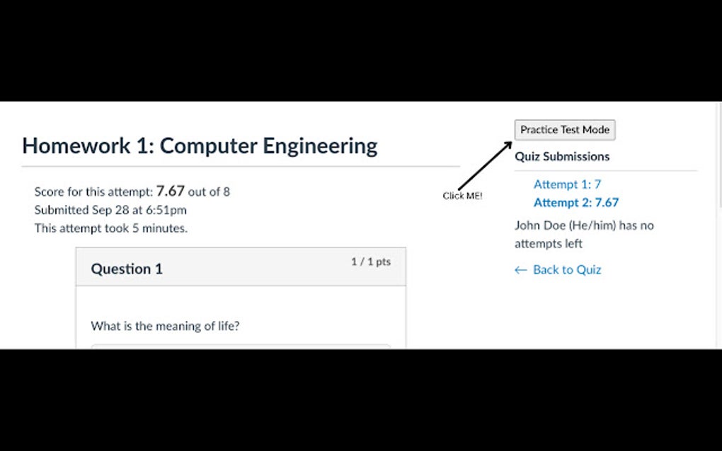Click the question text about meaning of life
Screen dimensions: 722x451
[165, 326]
